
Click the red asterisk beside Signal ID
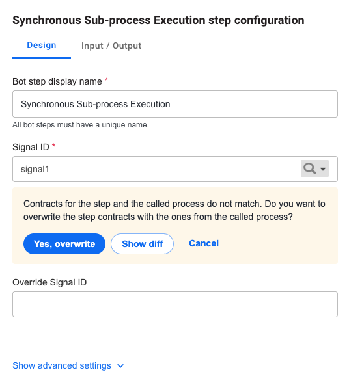pyautogui.click(x=53, y=146)
